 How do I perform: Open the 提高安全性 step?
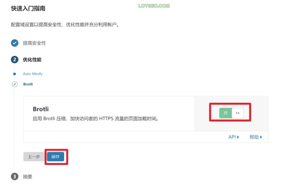34,43
